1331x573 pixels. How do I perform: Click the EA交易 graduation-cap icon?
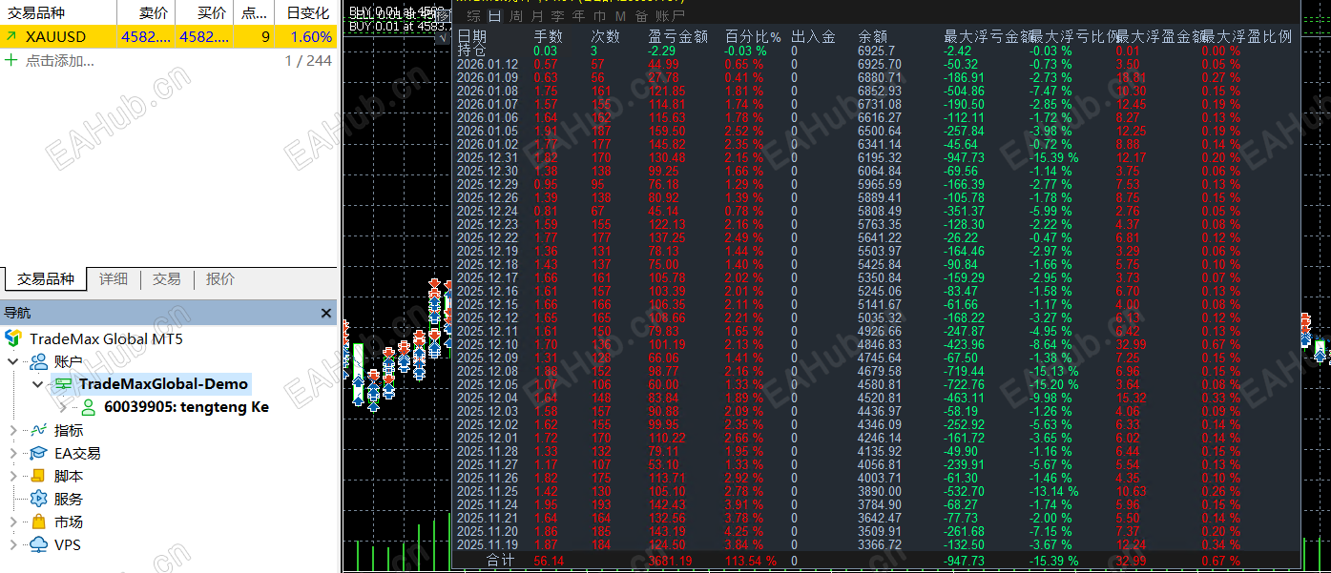[x=37, y=453]
